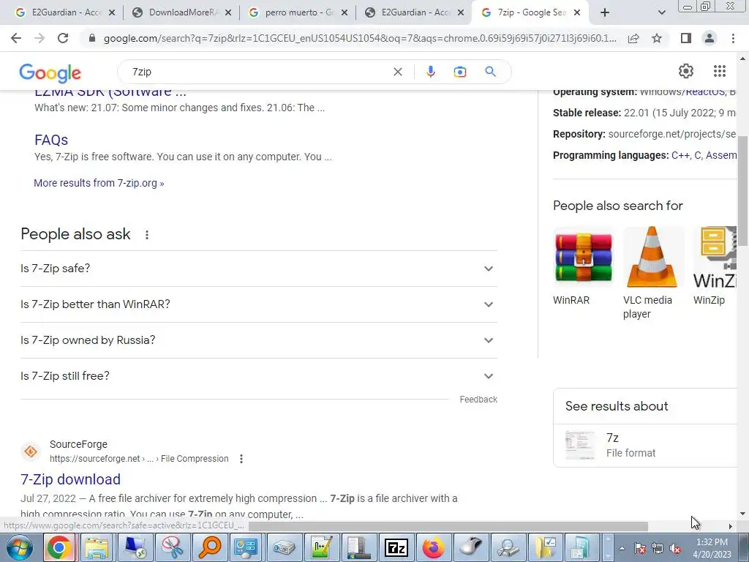Bookmark this page with the star
The image size is (749, 562).
657,38
